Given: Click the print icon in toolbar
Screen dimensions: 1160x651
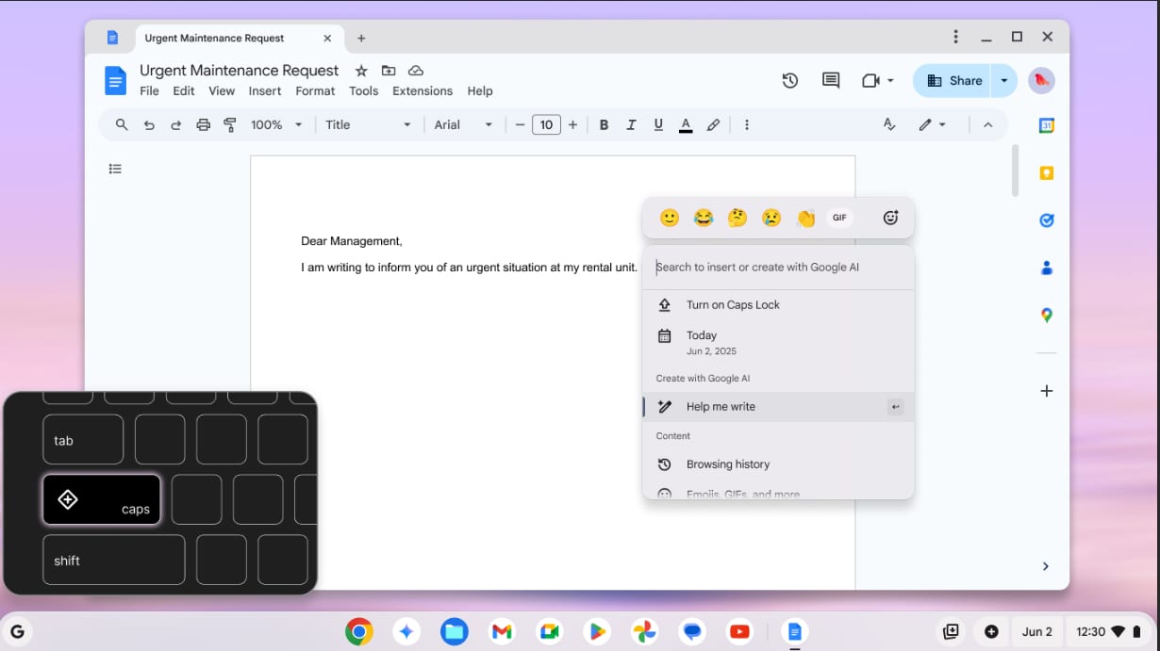Looking at the screenshot, I should [203, 125].
